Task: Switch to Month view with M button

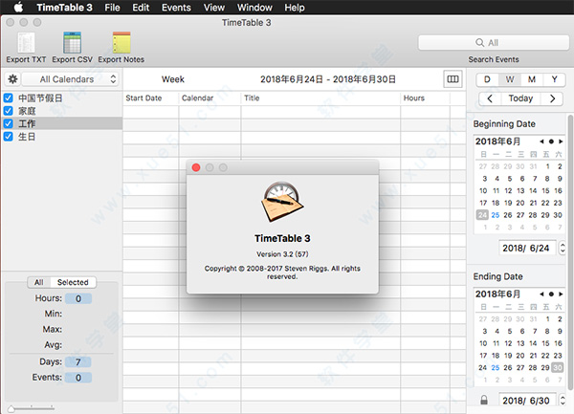Action: click(532, 79)
